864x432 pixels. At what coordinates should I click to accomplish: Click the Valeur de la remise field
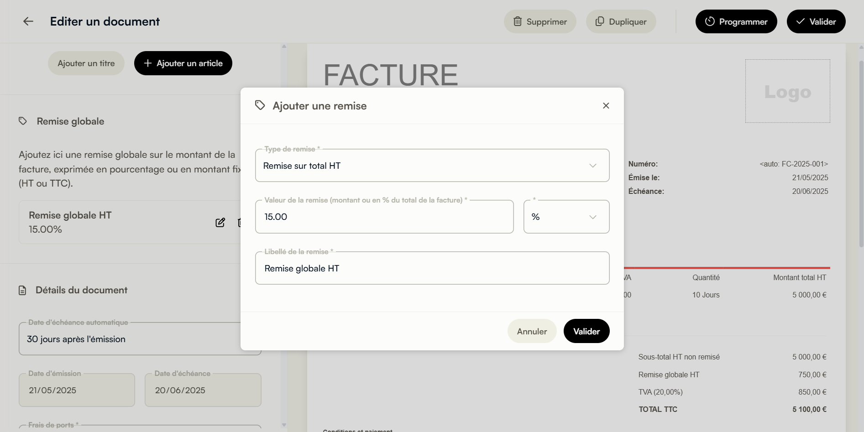[384, 217]
